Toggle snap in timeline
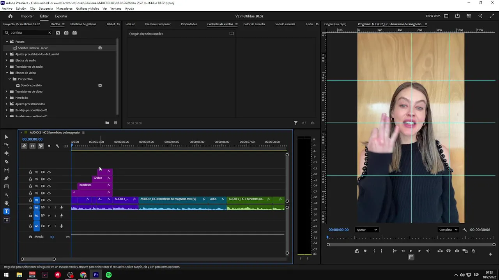The image size is (499, 280). pos(32,146)
